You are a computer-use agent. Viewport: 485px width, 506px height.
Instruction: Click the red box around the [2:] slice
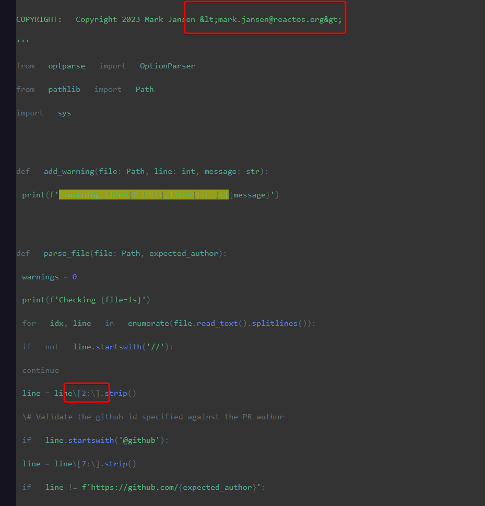[x=86, y=393]
